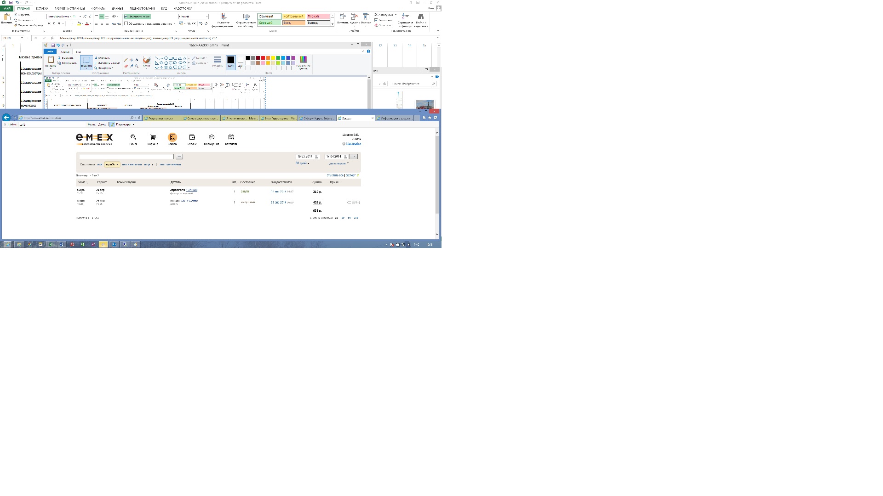Open the Emex cart (Корзина) icon
Viewport: 883px width, 496px height.
pyautogui.click(x=153, y=137)
